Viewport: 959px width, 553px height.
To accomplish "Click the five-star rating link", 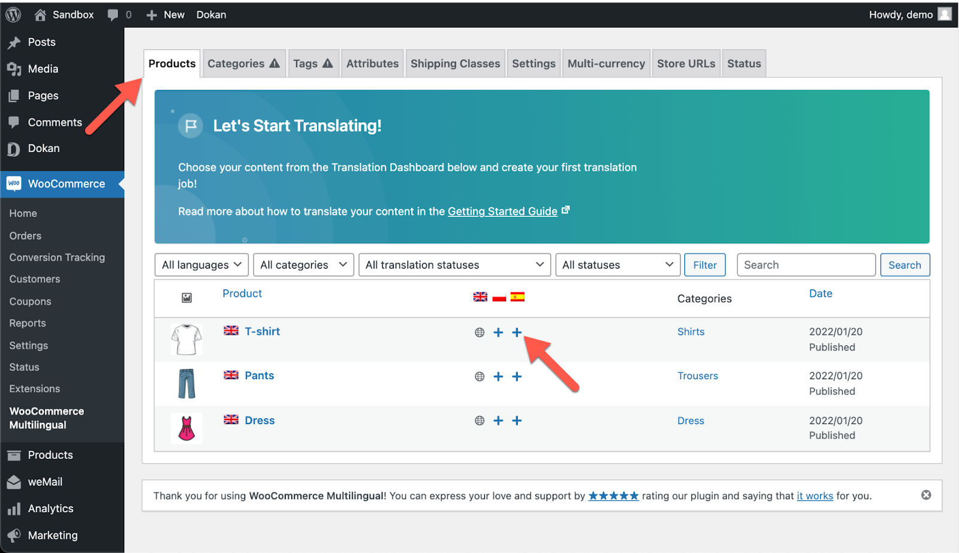I will pos(613,495).
